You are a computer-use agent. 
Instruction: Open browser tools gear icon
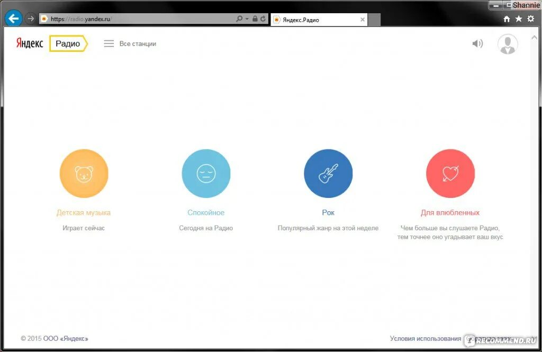click(x=530, y=19)
